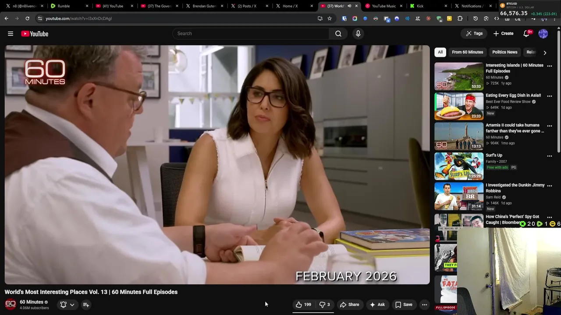Open options for Artemis II video
561x315 pixels.
coord(550,126)
